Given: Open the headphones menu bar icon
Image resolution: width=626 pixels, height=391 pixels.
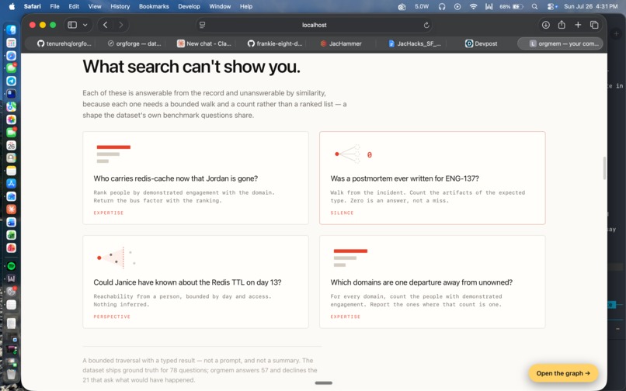Looking at the screenshot, I should 442,6.
